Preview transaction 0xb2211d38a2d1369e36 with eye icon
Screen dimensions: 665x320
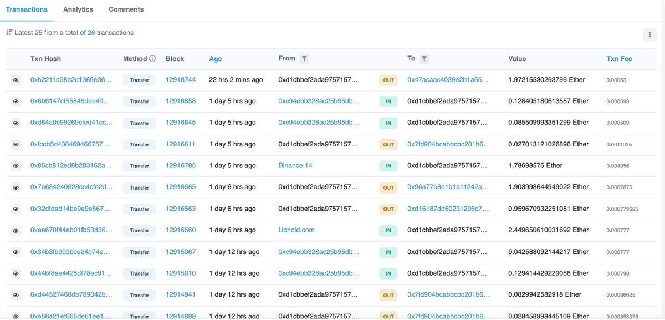pos(16,80)
